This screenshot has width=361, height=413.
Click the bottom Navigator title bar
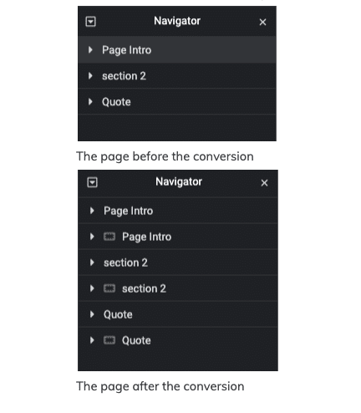click(178, 183)
